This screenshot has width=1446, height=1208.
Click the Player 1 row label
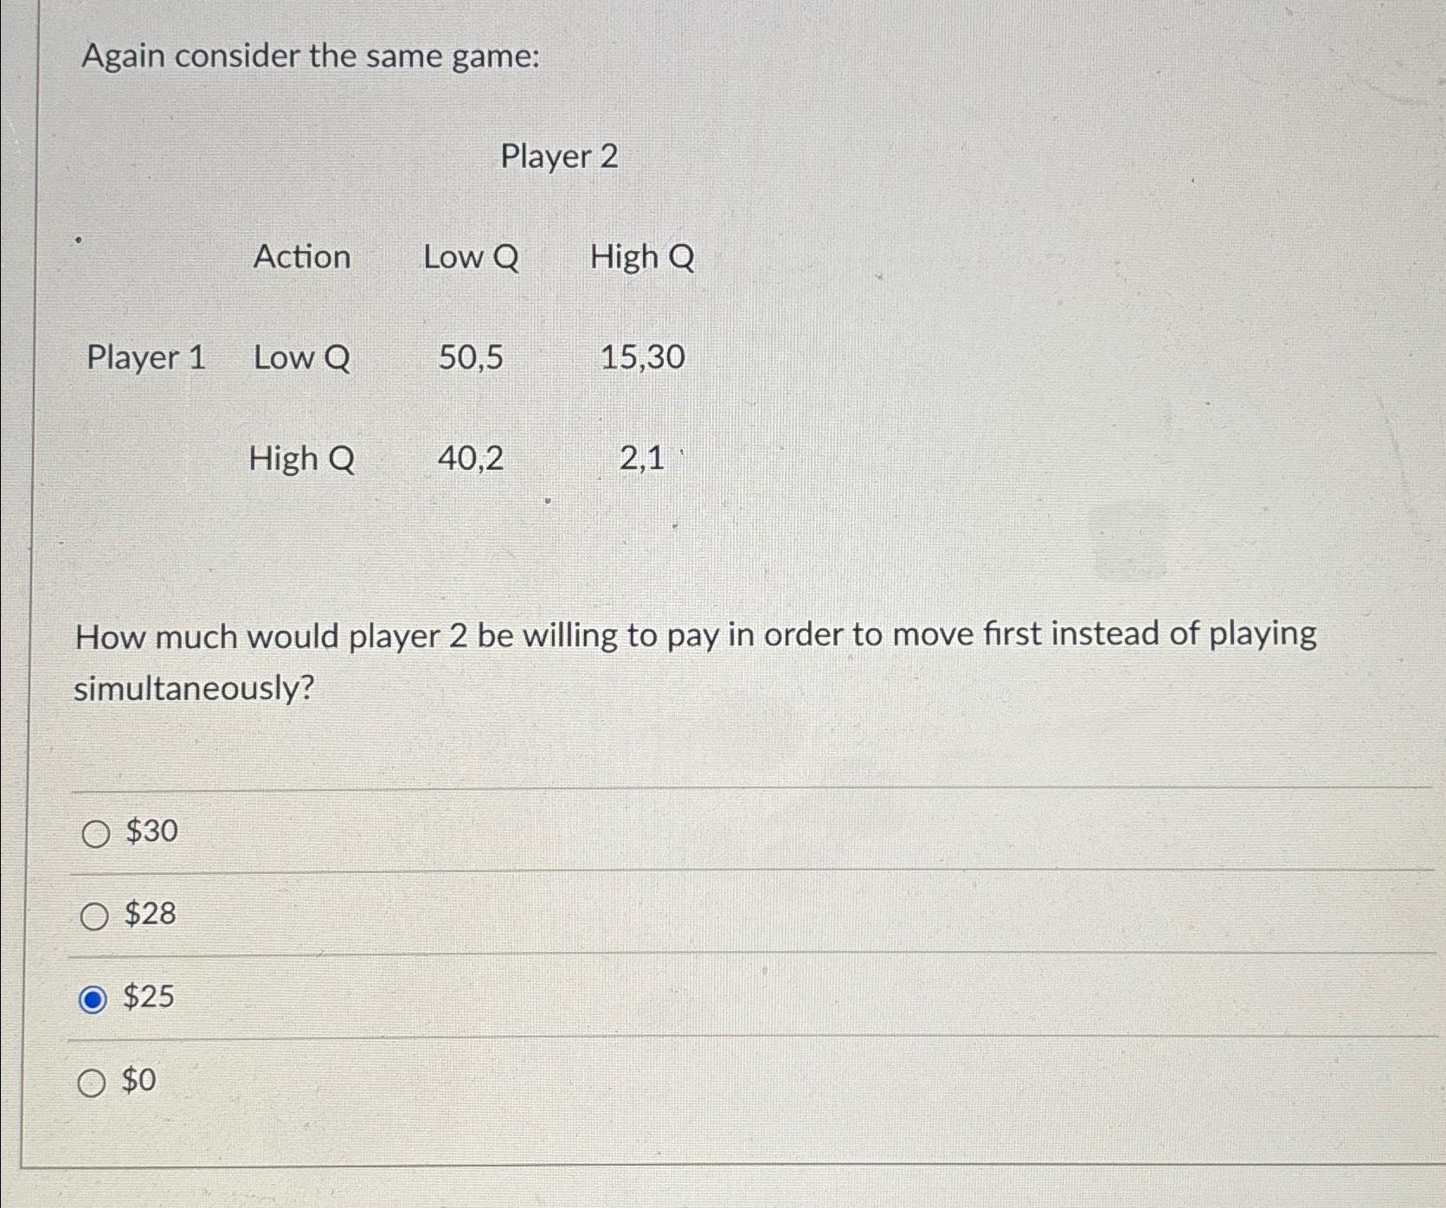click(x=145, y=359)
